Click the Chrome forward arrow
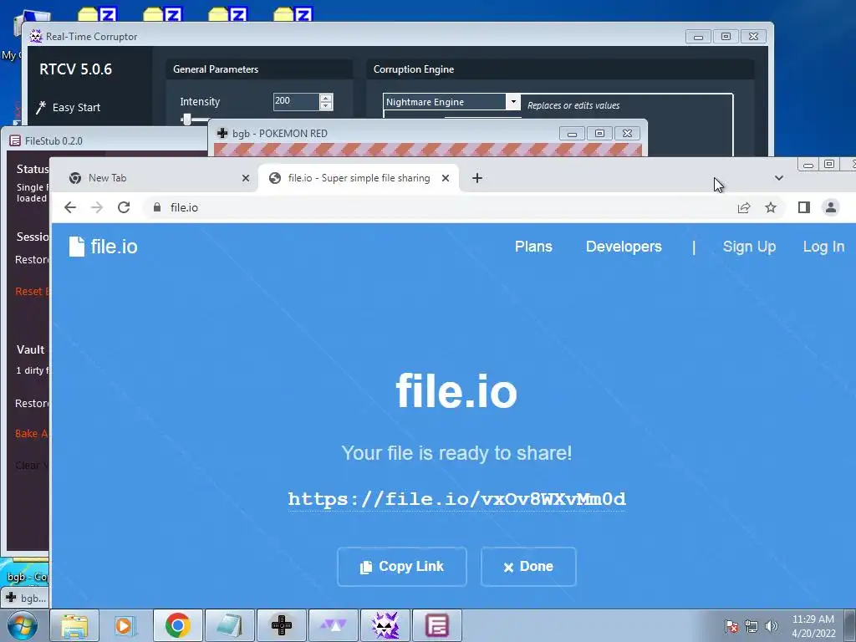The height and width of the screenshot is (642, 856). click(x=97, y=207)
